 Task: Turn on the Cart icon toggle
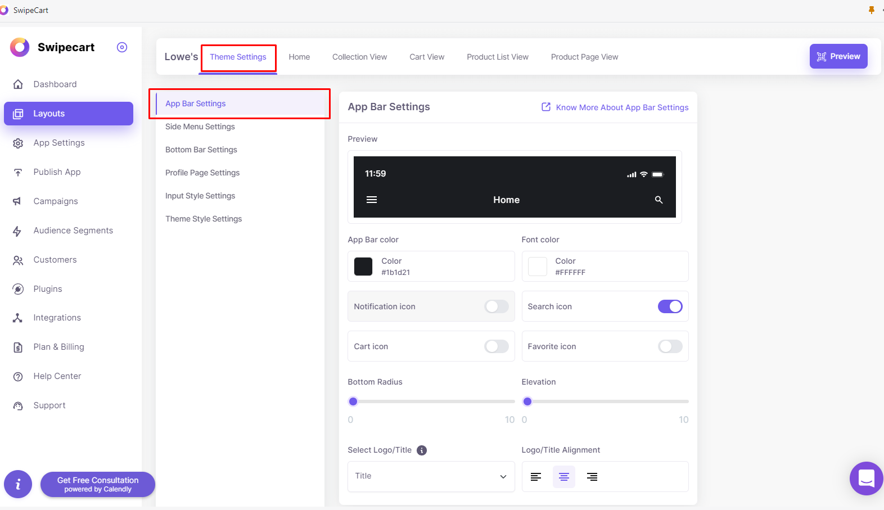[496, 346]
